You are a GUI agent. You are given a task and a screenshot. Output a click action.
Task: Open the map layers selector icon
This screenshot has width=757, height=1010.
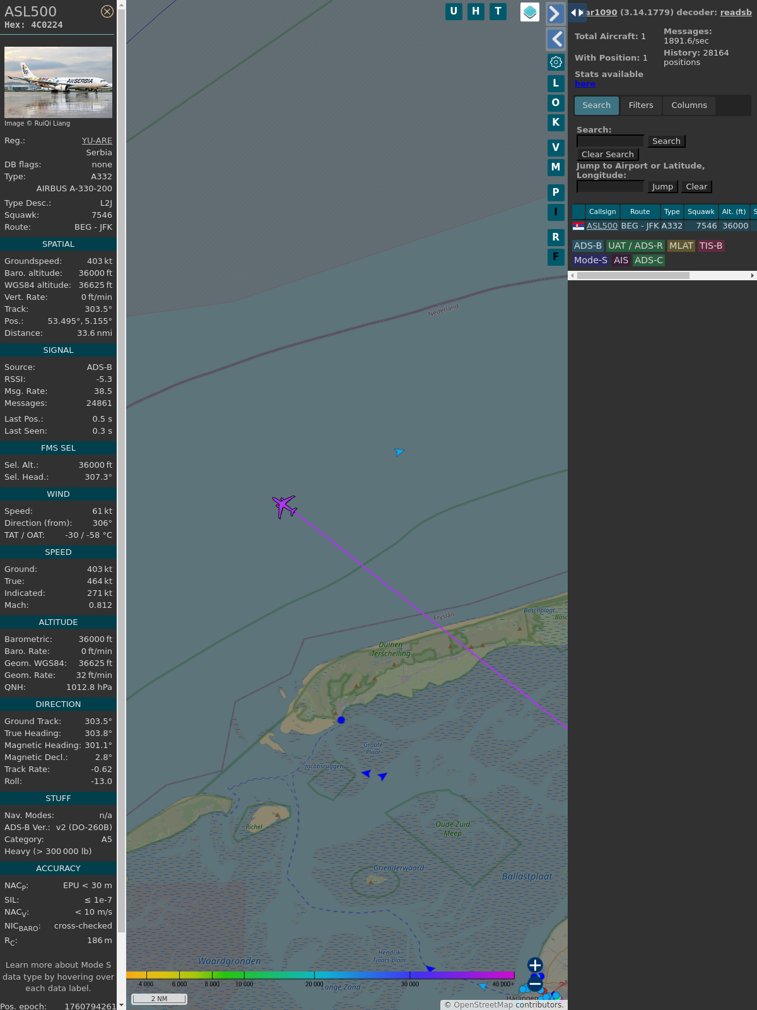pos(530,12)
